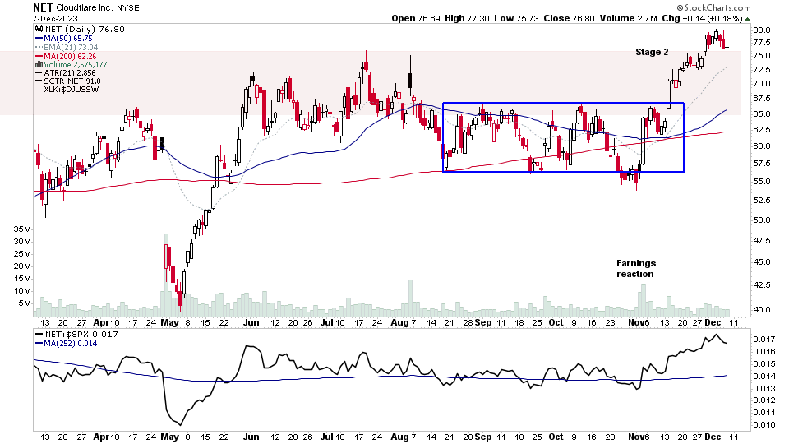
Task: Click the Earnings reaction annotation text
Action: tap(636, 269)
